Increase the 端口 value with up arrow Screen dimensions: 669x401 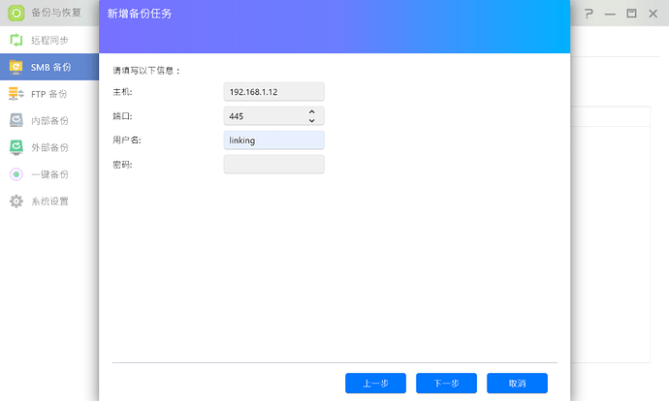[x=311, y=111]
